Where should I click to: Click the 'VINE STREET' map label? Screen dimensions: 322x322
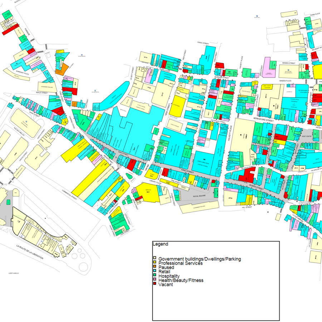[176, 181]
